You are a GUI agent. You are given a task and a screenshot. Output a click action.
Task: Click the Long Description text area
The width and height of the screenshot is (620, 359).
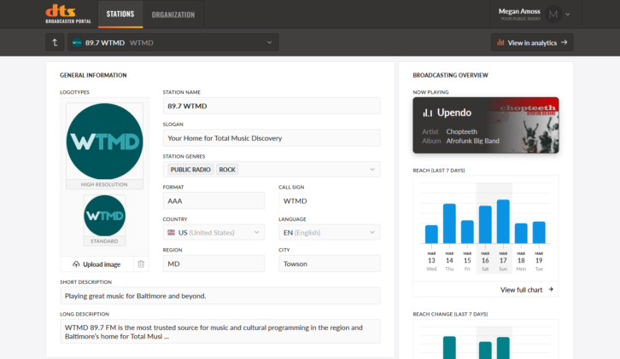220,332
